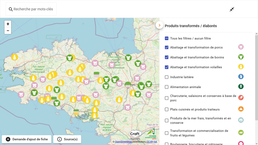Click the Chambre d'Agriculture logo

151,134
